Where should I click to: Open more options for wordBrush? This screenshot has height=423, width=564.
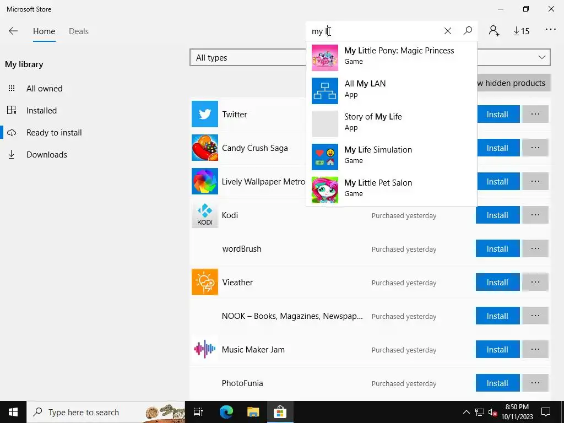535,248
